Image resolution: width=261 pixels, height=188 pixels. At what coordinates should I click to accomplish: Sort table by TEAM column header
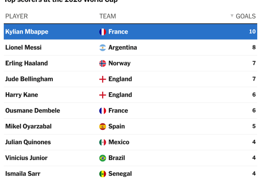coord(108,16)
